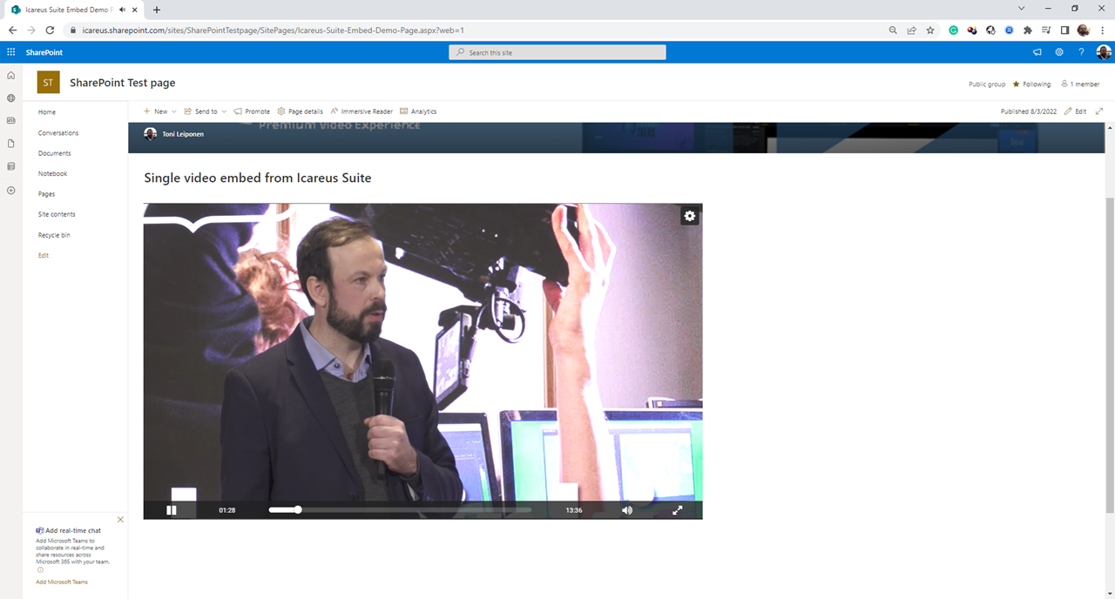Pause the embedded video
This screenshot has width=1115, height=599.
tap(172, 510)
